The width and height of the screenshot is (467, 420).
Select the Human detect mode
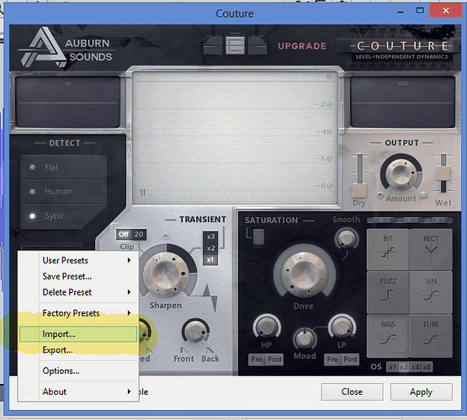[64, 191]
